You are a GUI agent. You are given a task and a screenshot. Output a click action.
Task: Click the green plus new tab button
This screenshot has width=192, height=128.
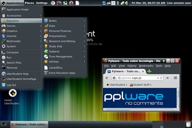149,72
